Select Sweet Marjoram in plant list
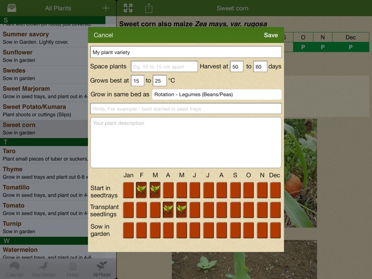The height and width of the screenshot is (279, 372). click(44, 93)
